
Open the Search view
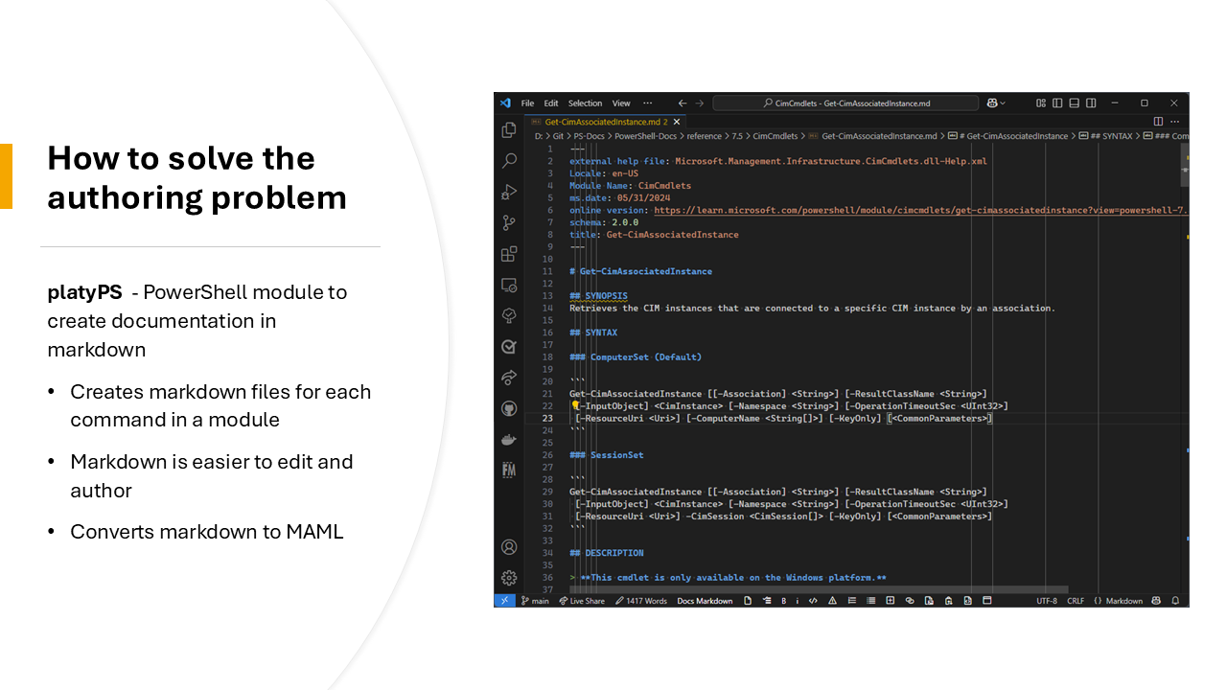pyautogui.click(x=508, y=160)
